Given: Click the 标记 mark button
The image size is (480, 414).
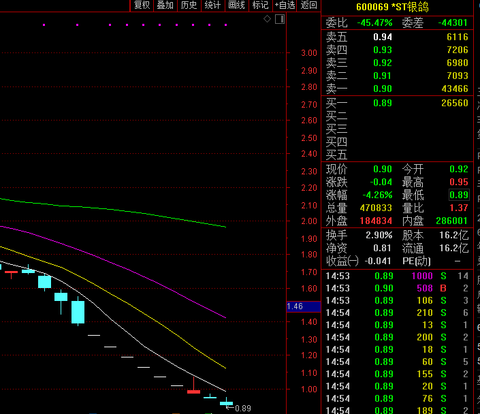Looking at the screenshot, I should 260,5.
